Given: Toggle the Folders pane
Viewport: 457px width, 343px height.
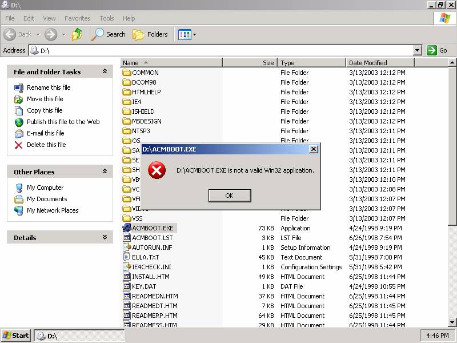Looking at the screenshot, I should 150,34.
